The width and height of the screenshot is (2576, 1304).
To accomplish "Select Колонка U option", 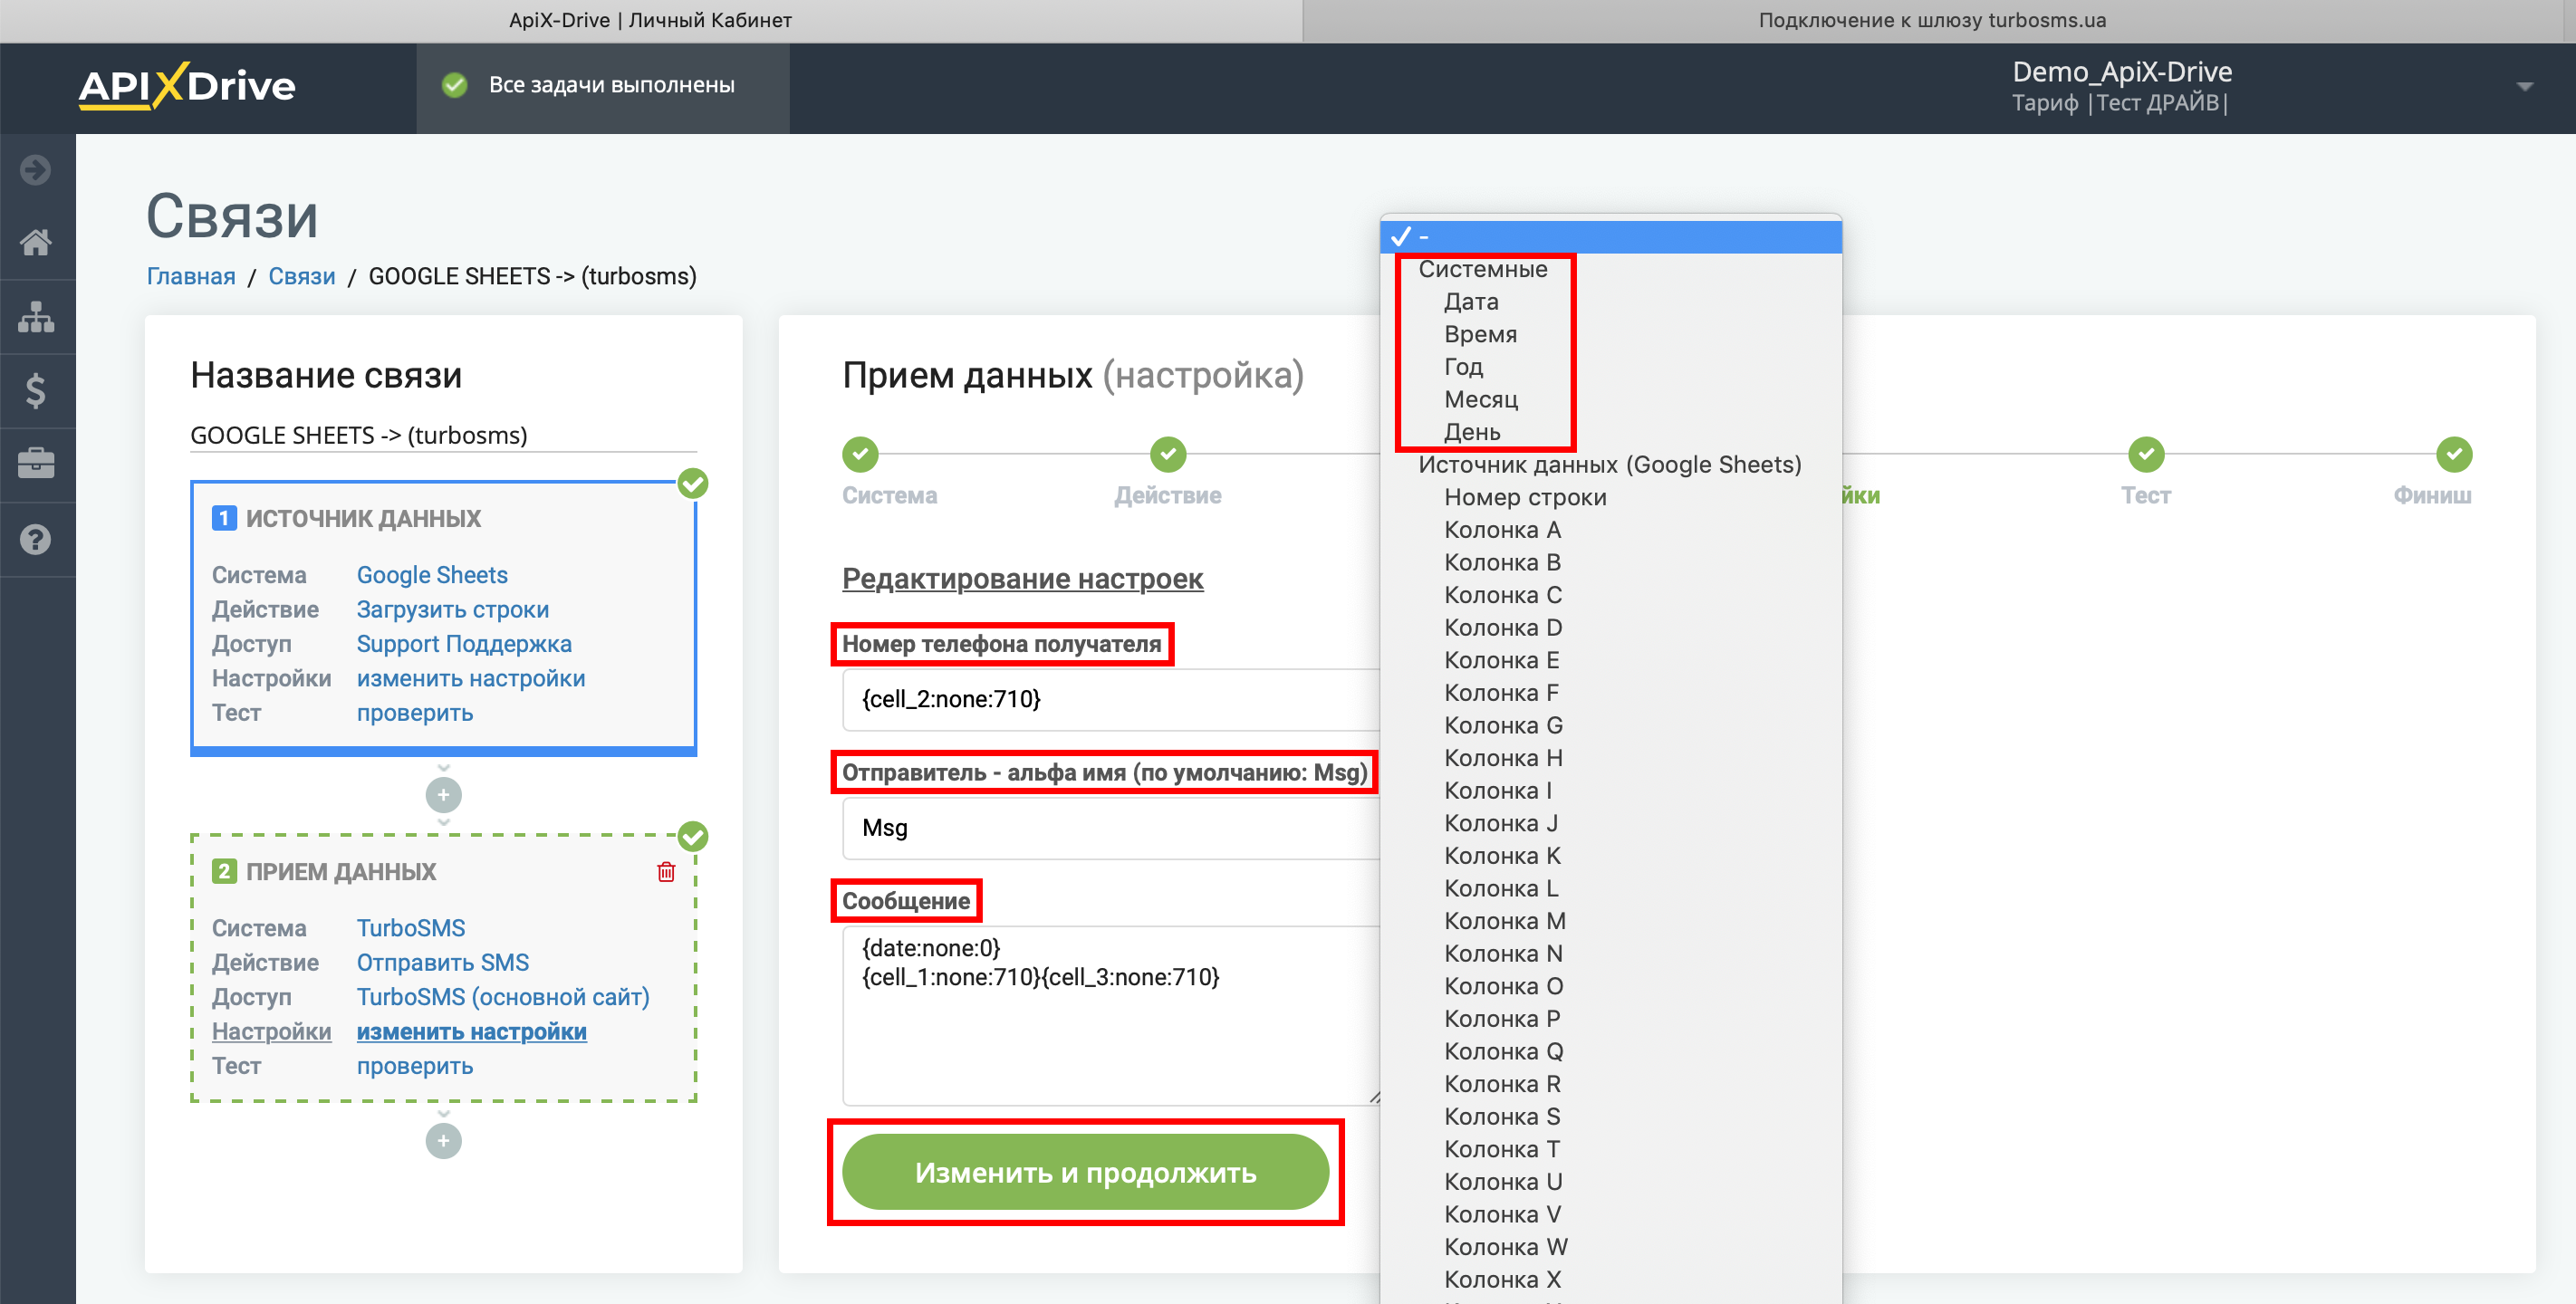I will [x=1610, y=1182].
